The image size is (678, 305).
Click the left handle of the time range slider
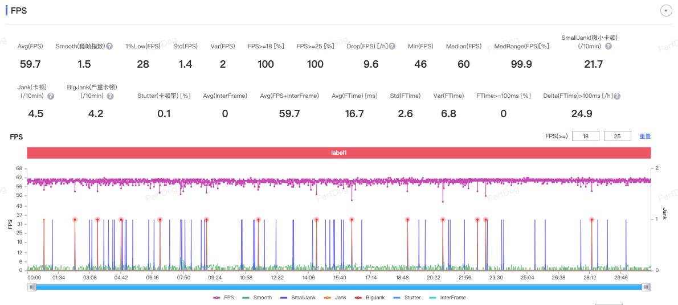(x=32, y=287)
